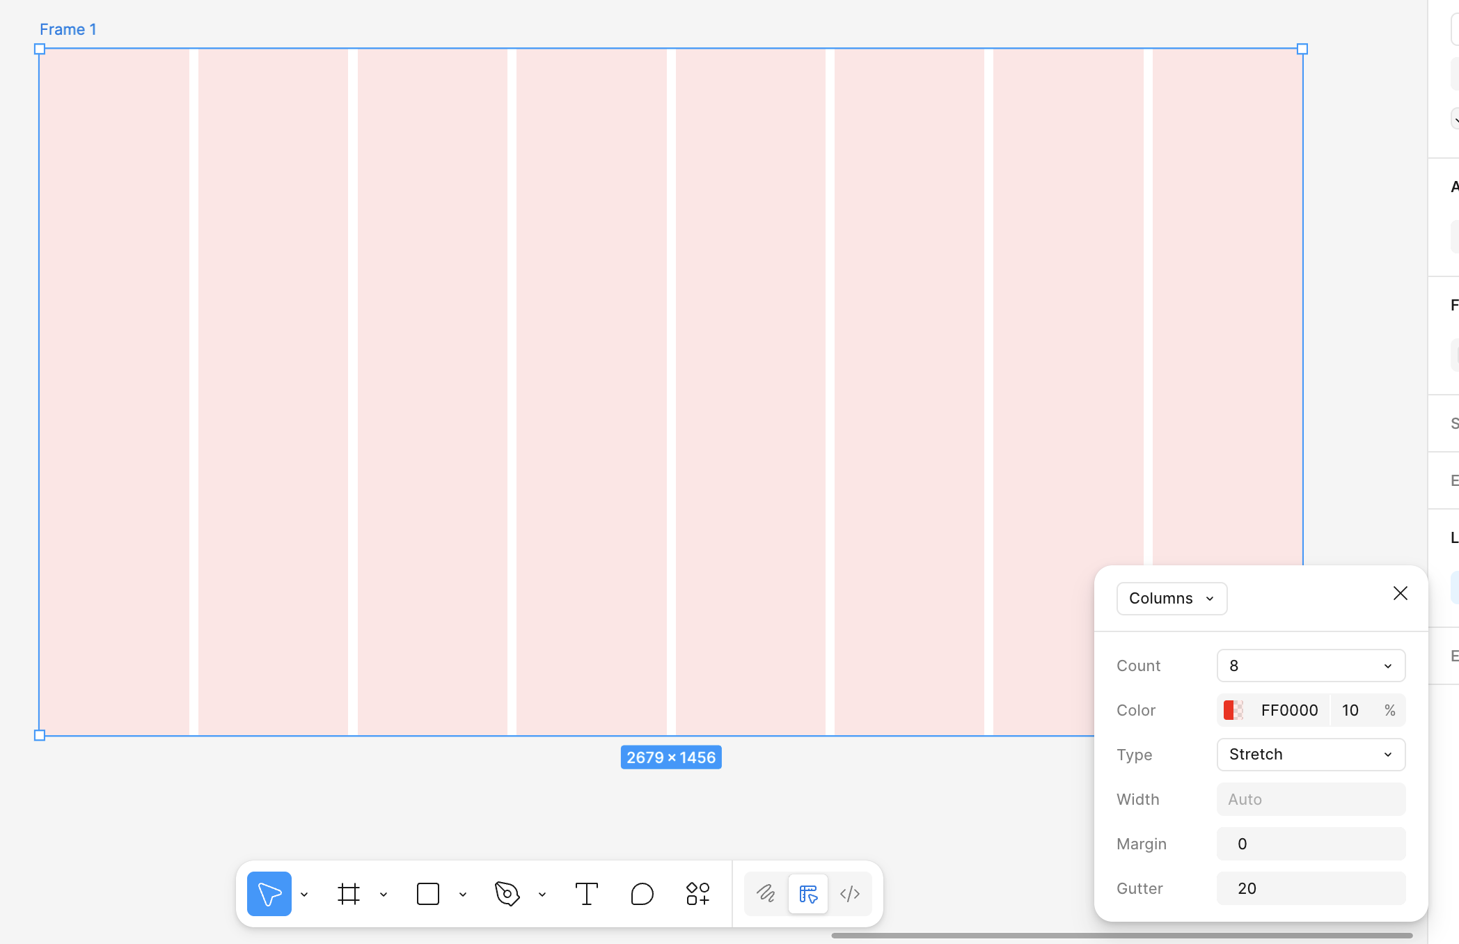Switch to Design mode

point(807,893)
